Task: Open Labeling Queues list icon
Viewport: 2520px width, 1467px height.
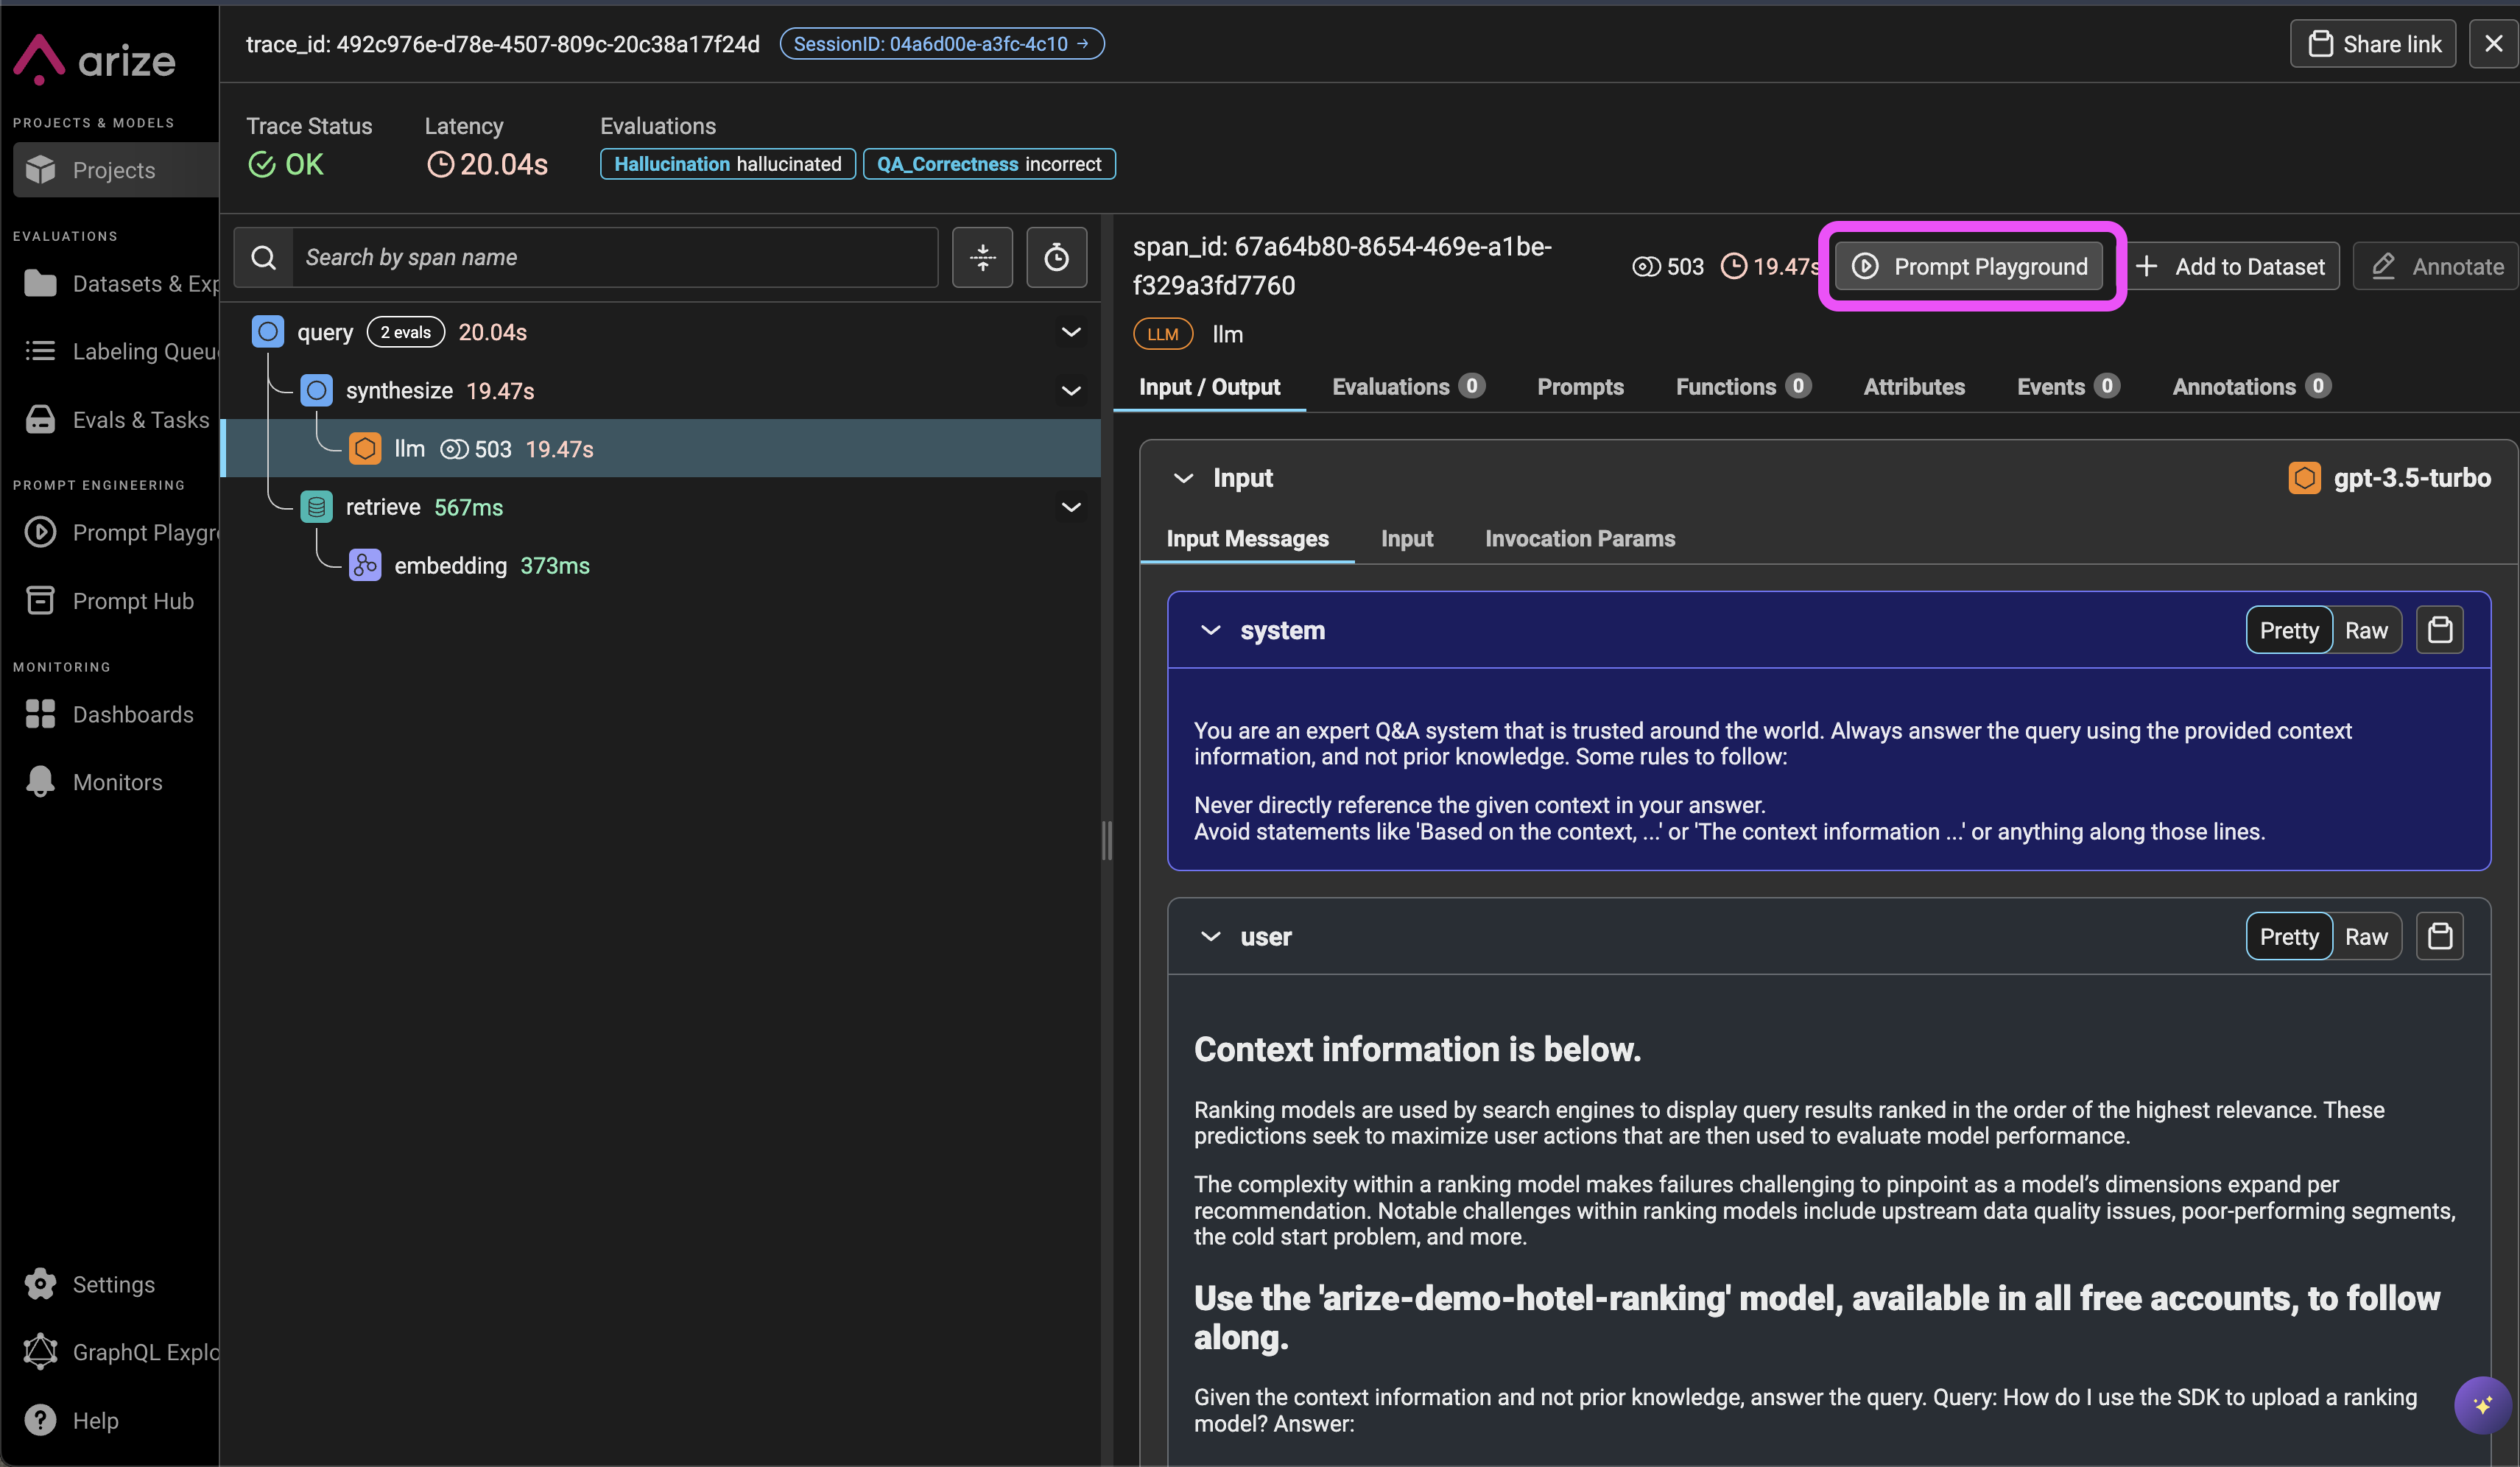Action: click(x=40, y=351)
